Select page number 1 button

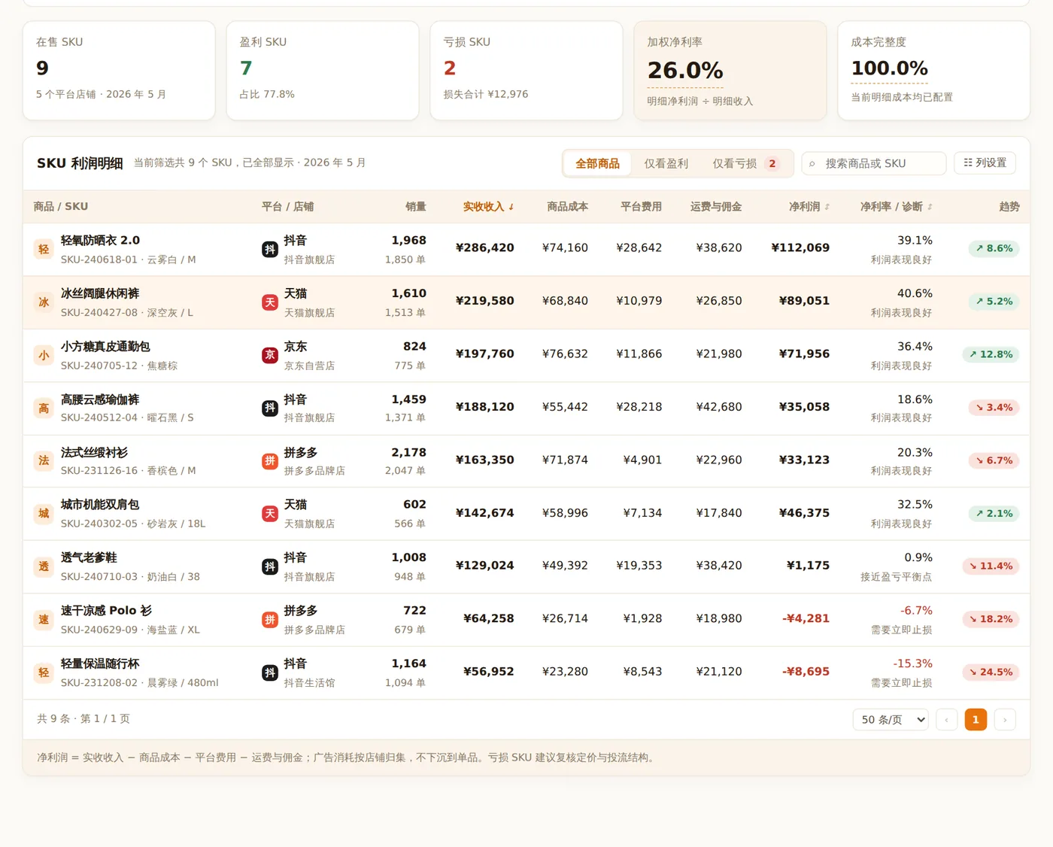[x=976, y=720]
